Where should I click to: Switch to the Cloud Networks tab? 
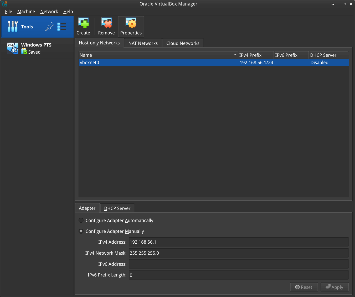pos(183,43)
